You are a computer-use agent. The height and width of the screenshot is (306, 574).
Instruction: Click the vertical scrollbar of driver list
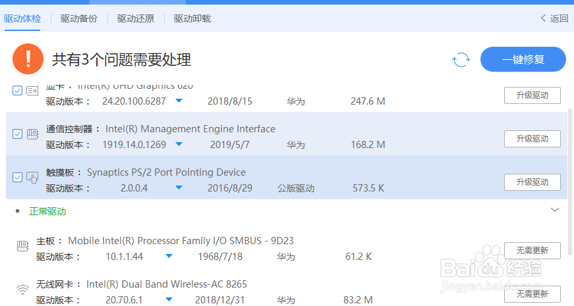(x=570, y=182)
